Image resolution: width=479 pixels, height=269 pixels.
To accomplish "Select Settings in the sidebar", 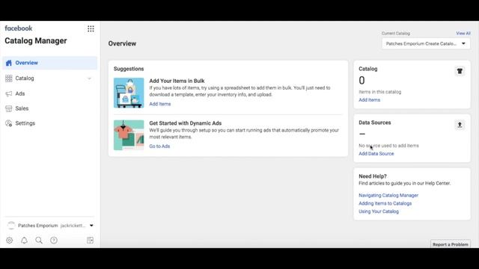I will 50,123.
